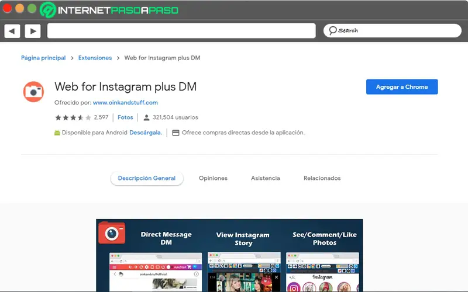Open the Descárgala Android link
Screen dimensions: 468x292
pyautogui.click(x=146, y=133)
